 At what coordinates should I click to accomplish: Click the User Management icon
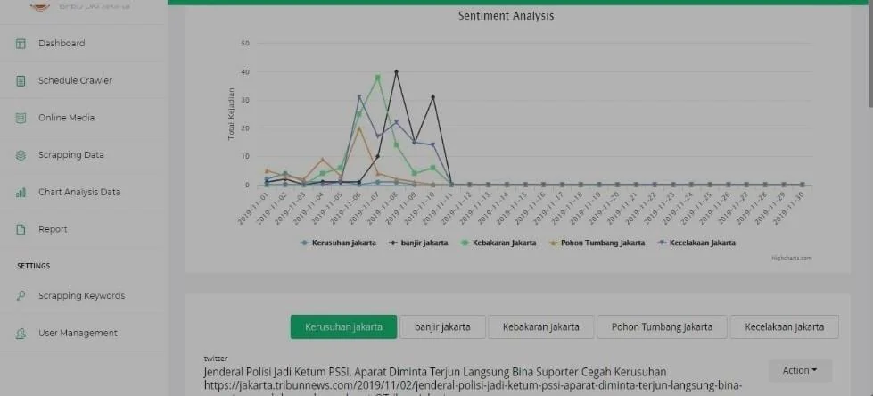click(21, 334)
